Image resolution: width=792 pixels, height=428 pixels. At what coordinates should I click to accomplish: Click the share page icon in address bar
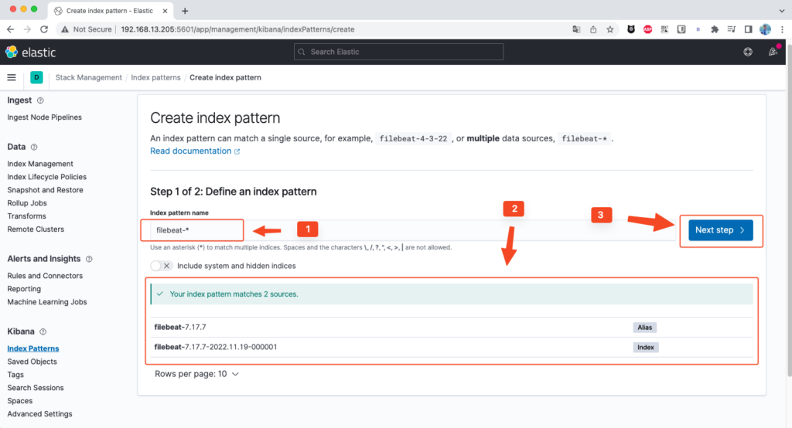point(593,29)
